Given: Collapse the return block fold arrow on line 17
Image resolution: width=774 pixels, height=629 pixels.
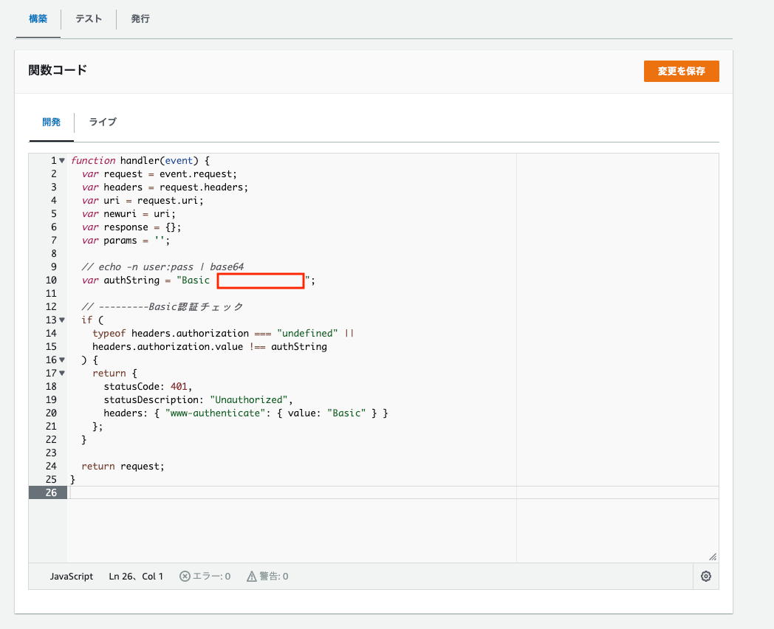Looking at the screenshot, I should point(62,373).
